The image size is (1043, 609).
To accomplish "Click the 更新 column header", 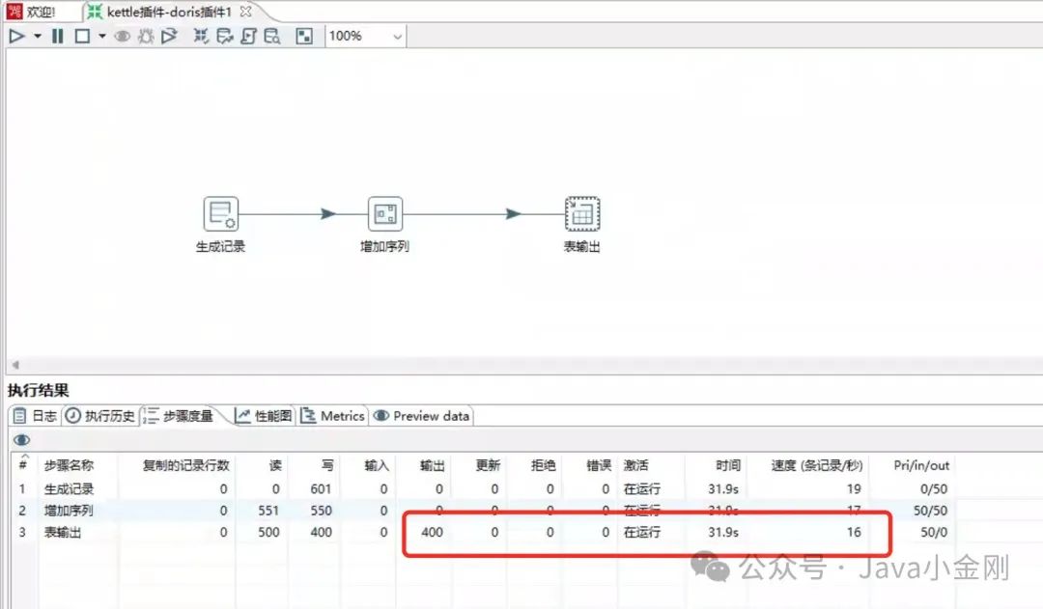I will coord(488,465).
